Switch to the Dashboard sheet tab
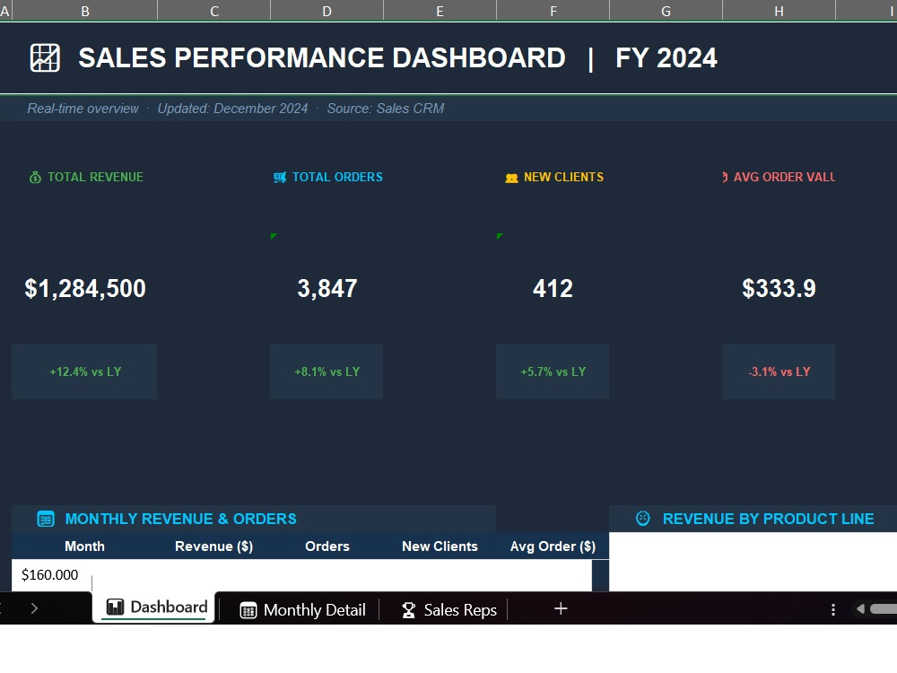897x673 pixels. click(154, 607)
